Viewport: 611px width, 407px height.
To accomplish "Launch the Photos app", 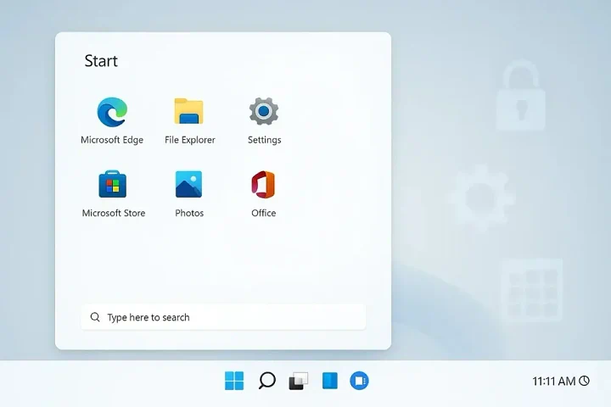I will 188,184.
